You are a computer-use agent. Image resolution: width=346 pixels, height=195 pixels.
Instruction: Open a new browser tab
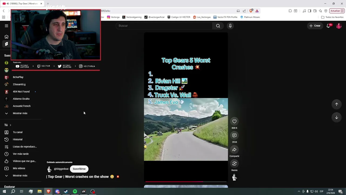tap(48, 4)
